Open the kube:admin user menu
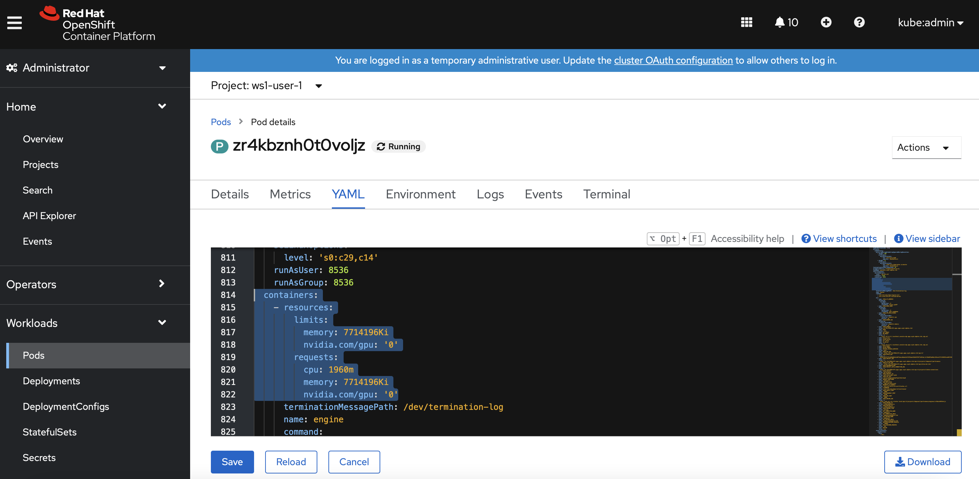The height and width of the screenshot is (479, 979). pyautogui.click(x=930, y=22)
